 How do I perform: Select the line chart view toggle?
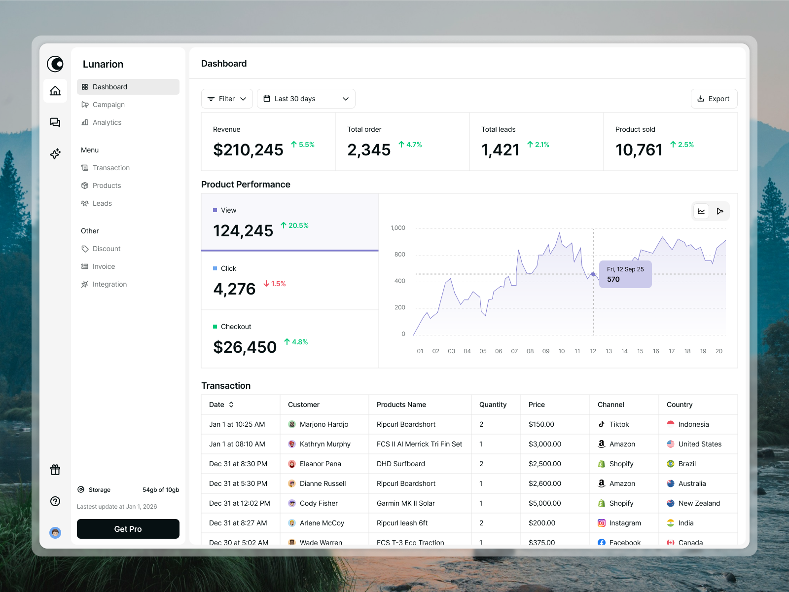[x=701, y=211]
